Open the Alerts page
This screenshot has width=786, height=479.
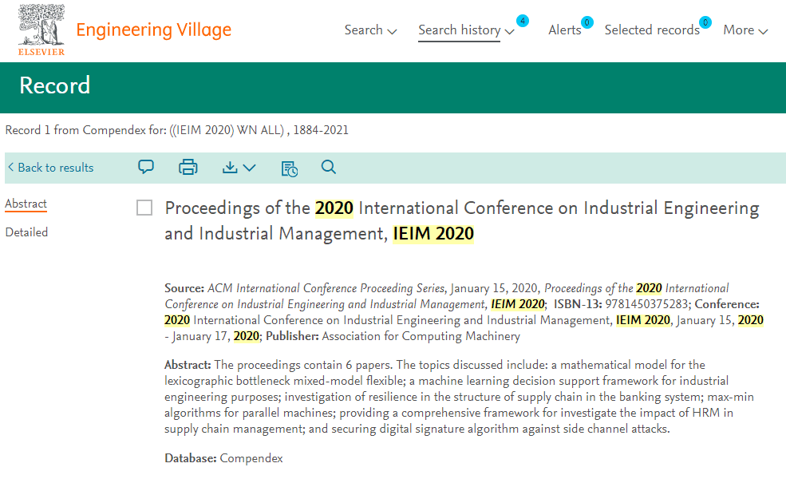564,30
